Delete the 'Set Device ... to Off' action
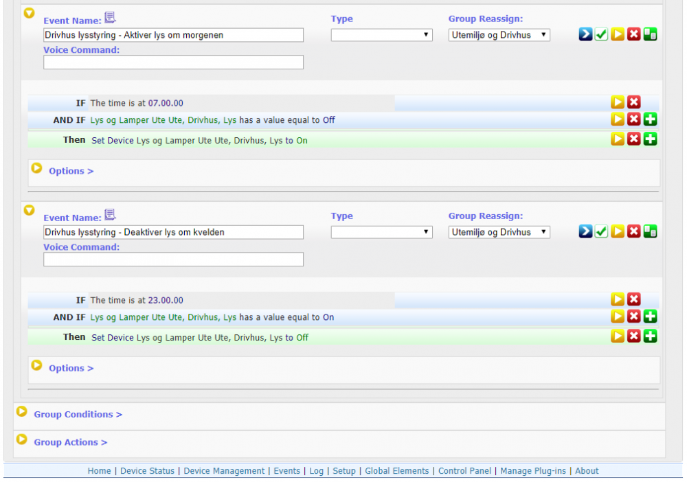The image size is (687, 482). click(633, 336)
